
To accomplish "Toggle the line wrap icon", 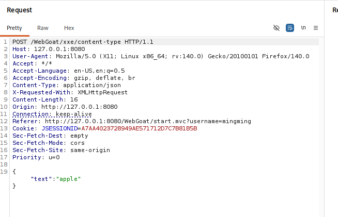I will tap(290, 28).
